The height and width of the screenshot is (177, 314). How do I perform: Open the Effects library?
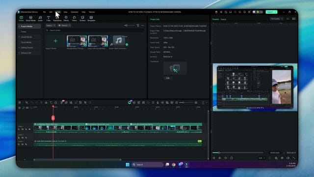tap(66, 19)
